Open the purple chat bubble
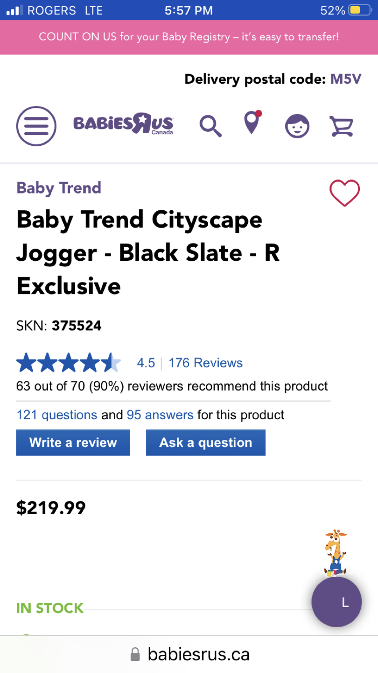The image size is (378, 673). click(336, 602)
